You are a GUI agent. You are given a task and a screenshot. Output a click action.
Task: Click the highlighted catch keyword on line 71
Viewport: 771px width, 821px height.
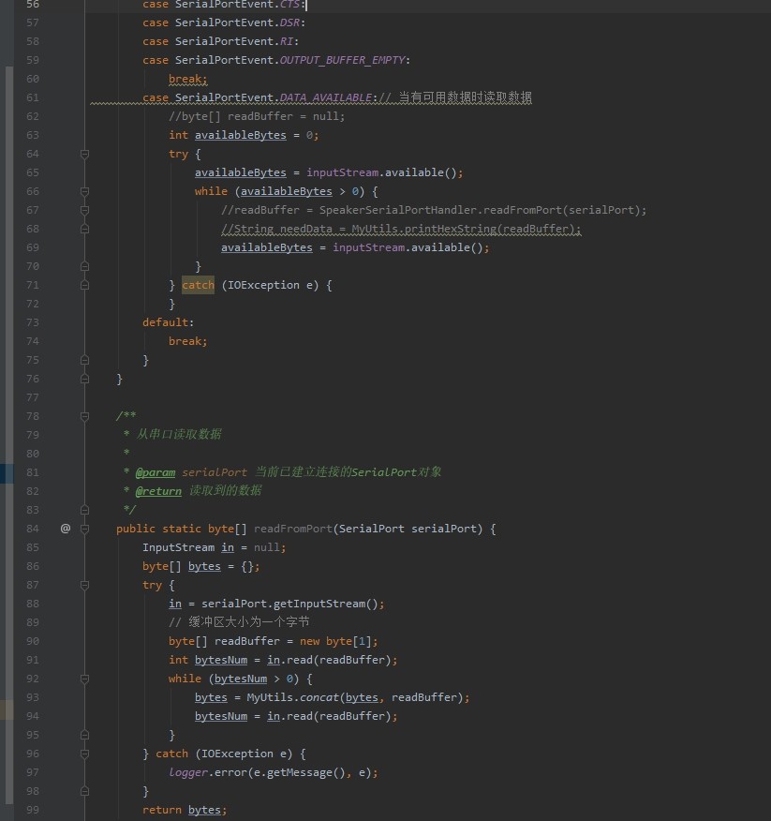point(198,285)
